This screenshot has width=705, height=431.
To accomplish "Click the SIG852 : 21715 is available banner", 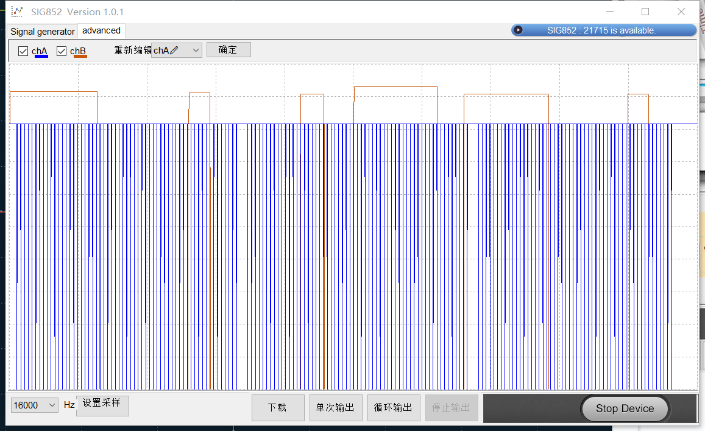I will click(604, 30).
